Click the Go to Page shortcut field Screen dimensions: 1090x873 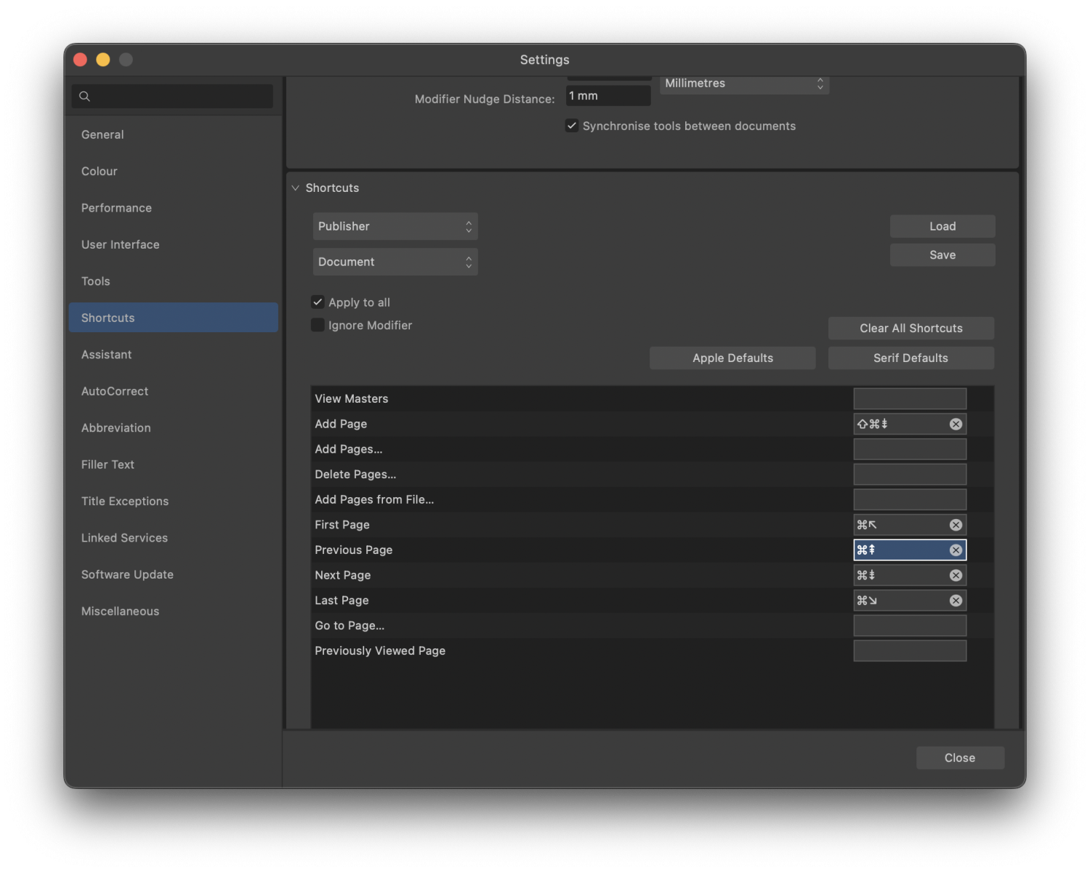(x=909, y=625)
